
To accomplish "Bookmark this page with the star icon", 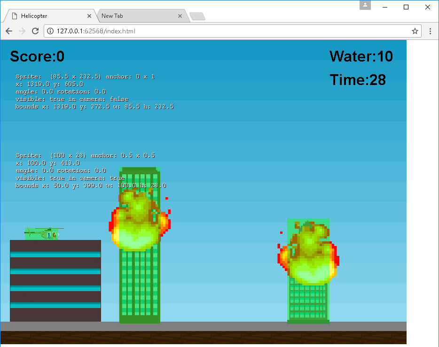I will pos(415,31).
